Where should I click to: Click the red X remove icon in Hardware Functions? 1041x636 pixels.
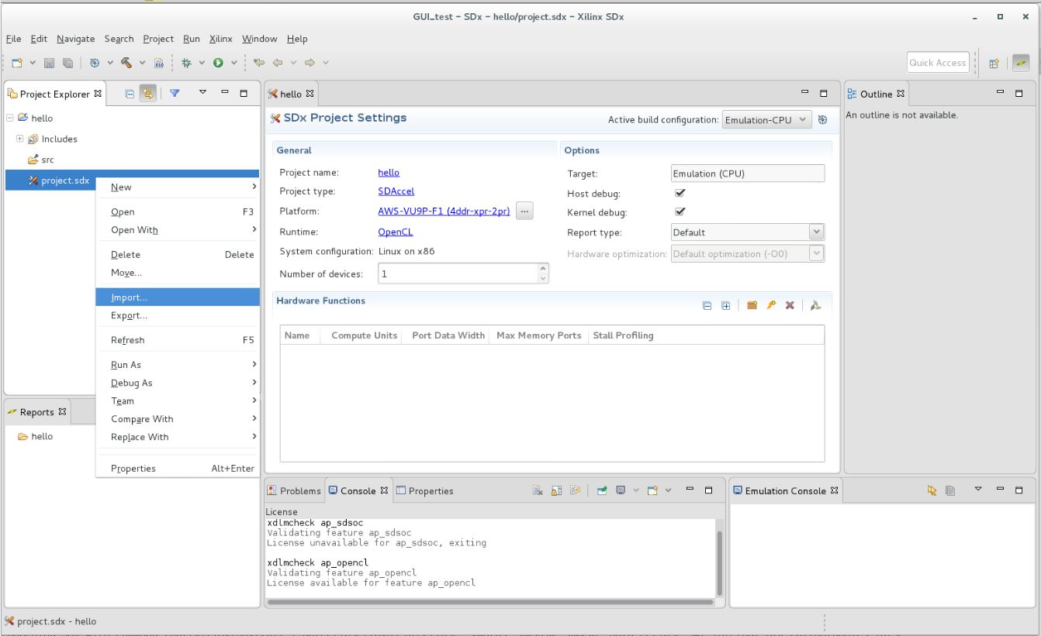[x=790, y=306]
